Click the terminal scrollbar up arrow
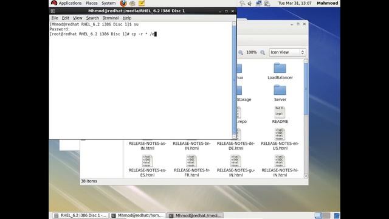Viewport: 389px width, 219px height. click(x=234, y=24)
